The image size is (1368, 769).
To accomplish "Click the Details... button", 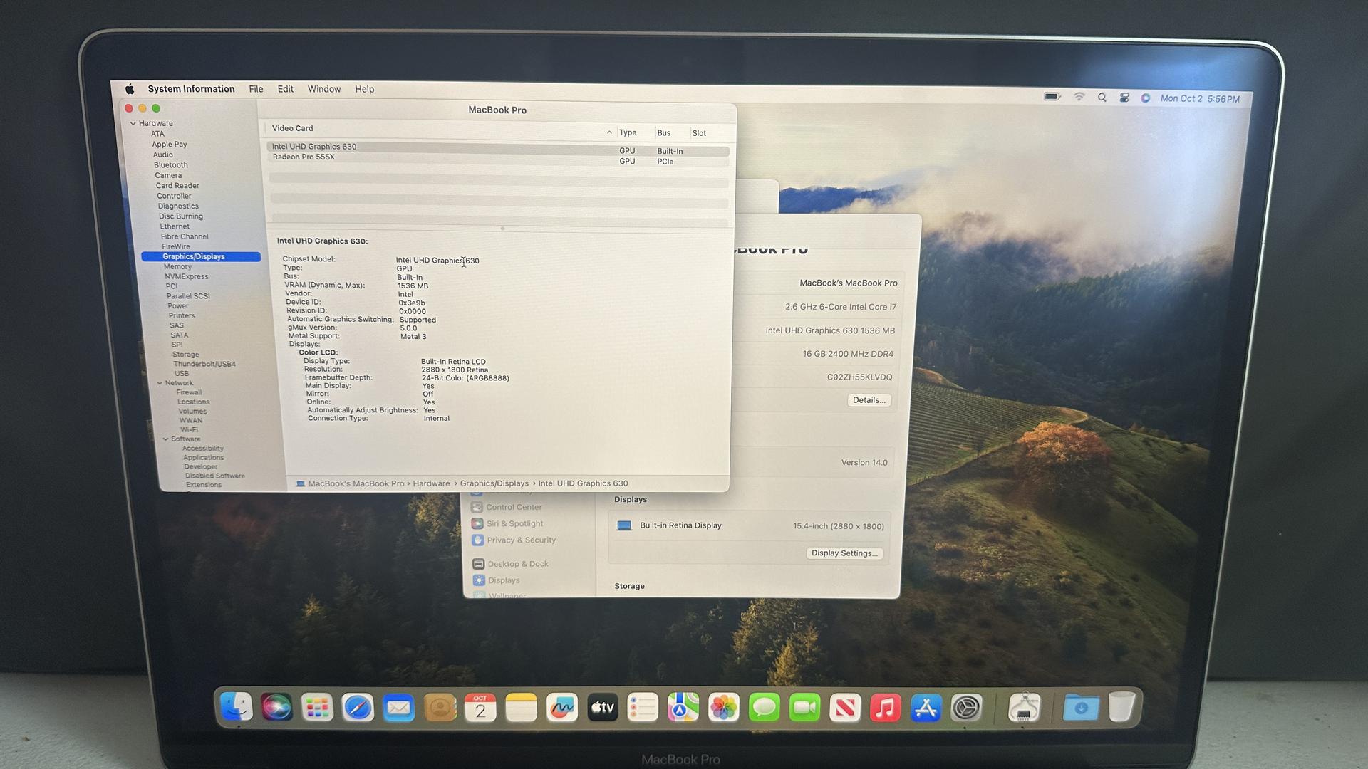I will point(869,400).
